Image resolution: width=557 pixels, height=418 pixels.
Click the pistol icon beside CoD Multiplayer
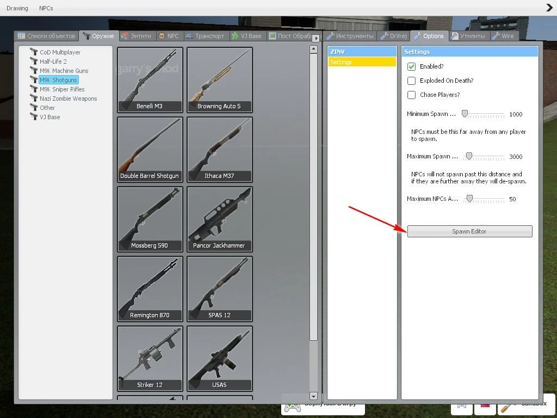pyautogui.click(x=34, y=52)
